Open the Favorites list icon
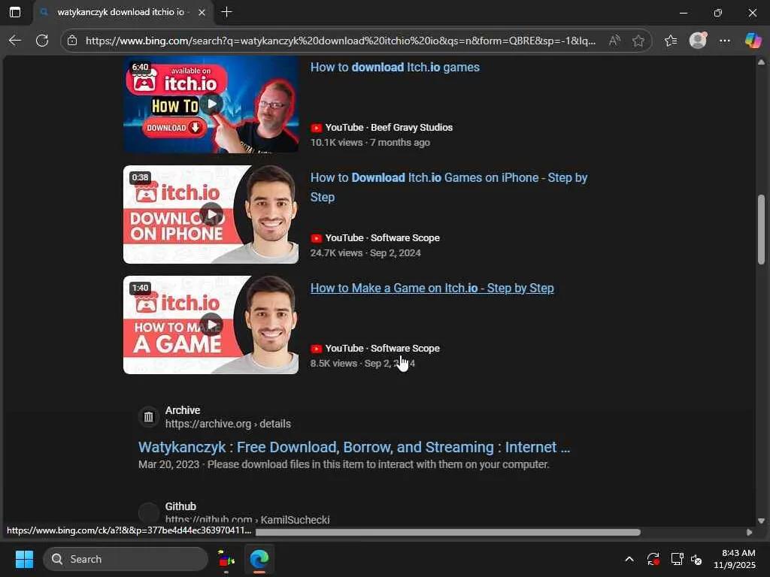The height and width of the screenshot is (577, 770). [671, 41]
